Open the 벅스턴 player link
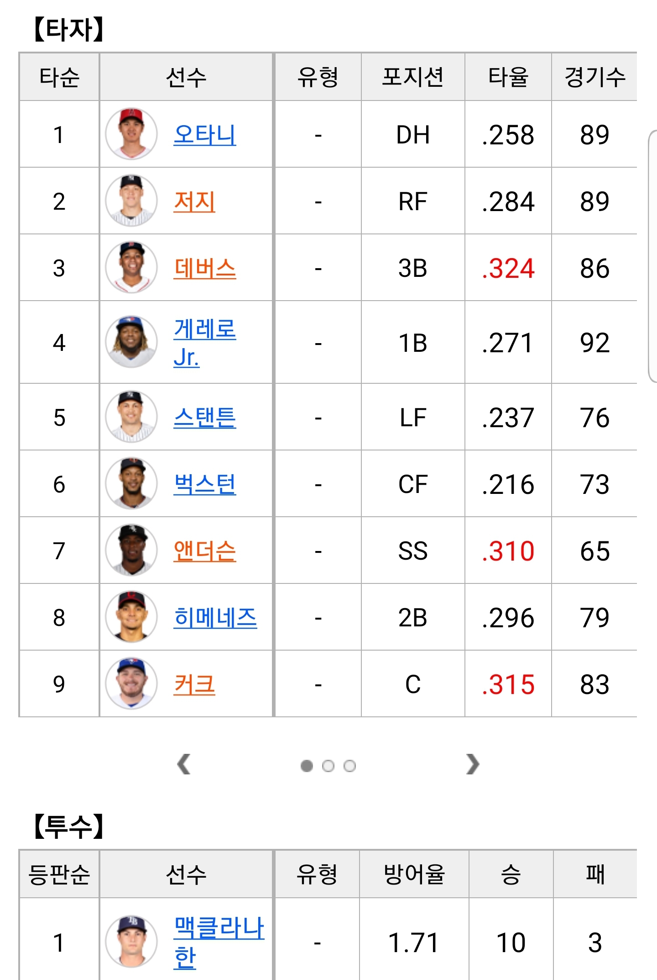Viewport: 657px width, 980px height. tap(205, 484)
